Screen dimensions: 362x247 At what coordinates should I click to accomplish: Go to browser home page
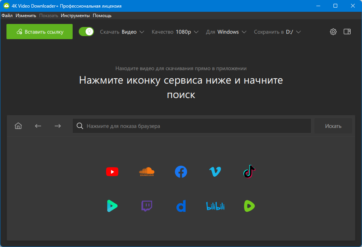18,126
